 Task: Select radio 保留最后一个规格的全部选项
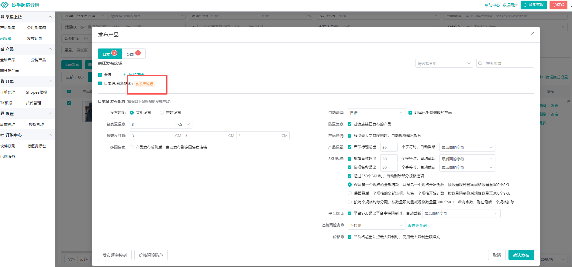tap(350, 193)
